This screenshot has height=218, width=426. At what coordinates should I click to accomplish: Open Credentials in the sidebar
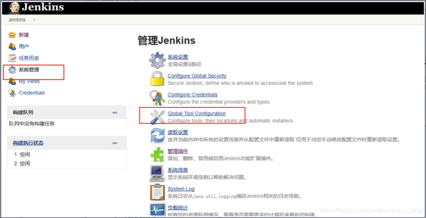tap(32, 93)
